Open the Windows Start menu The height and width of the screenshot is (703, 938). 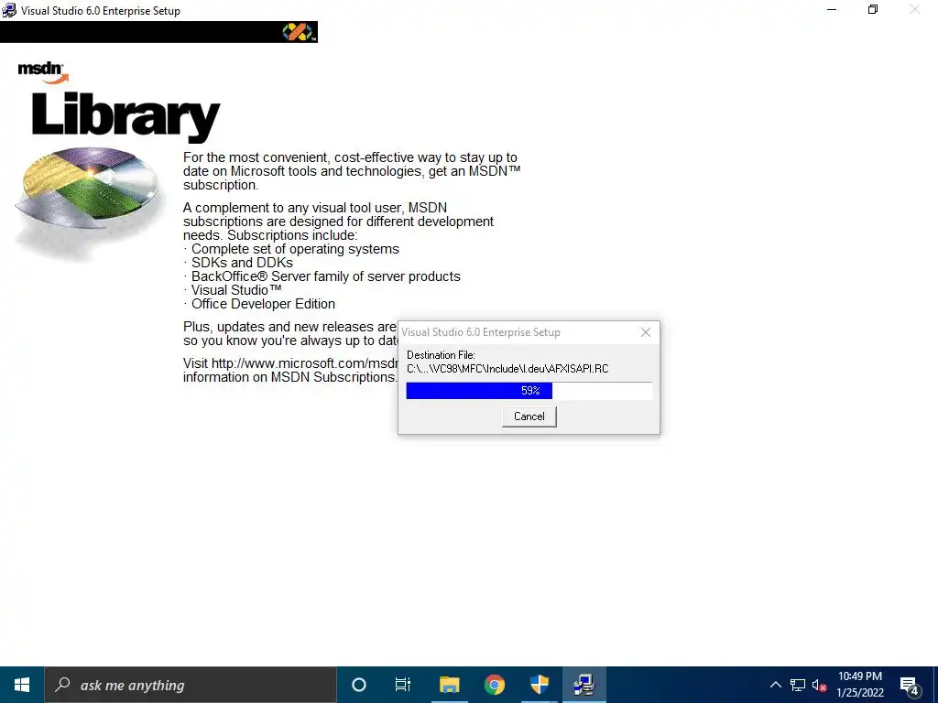[22, 685]
